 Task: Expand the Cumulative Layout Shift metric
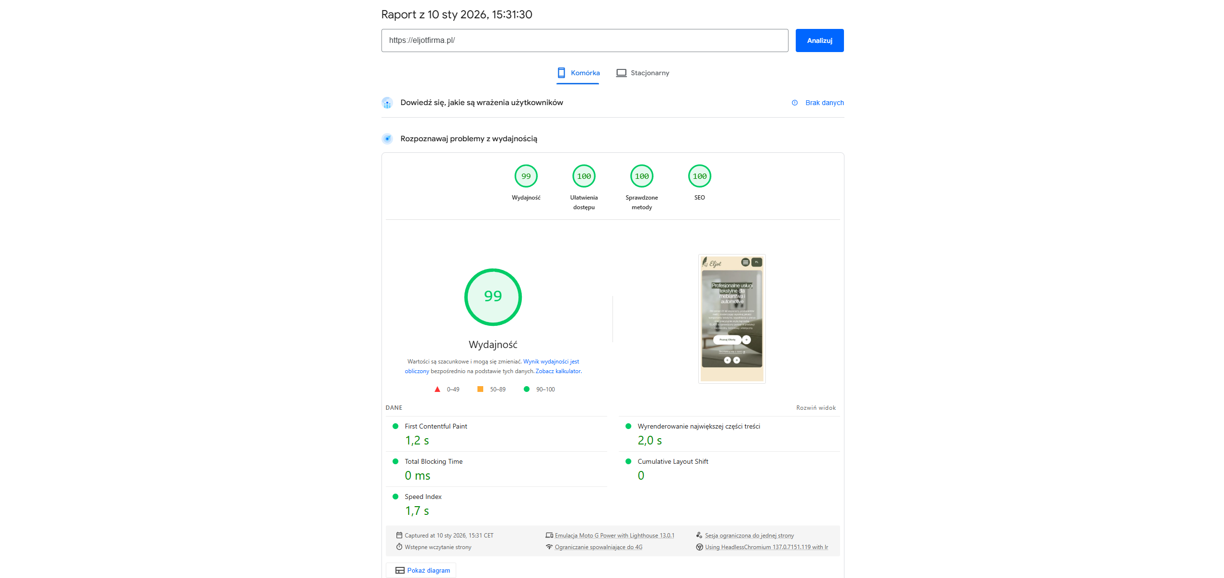[x=672, y=462]
